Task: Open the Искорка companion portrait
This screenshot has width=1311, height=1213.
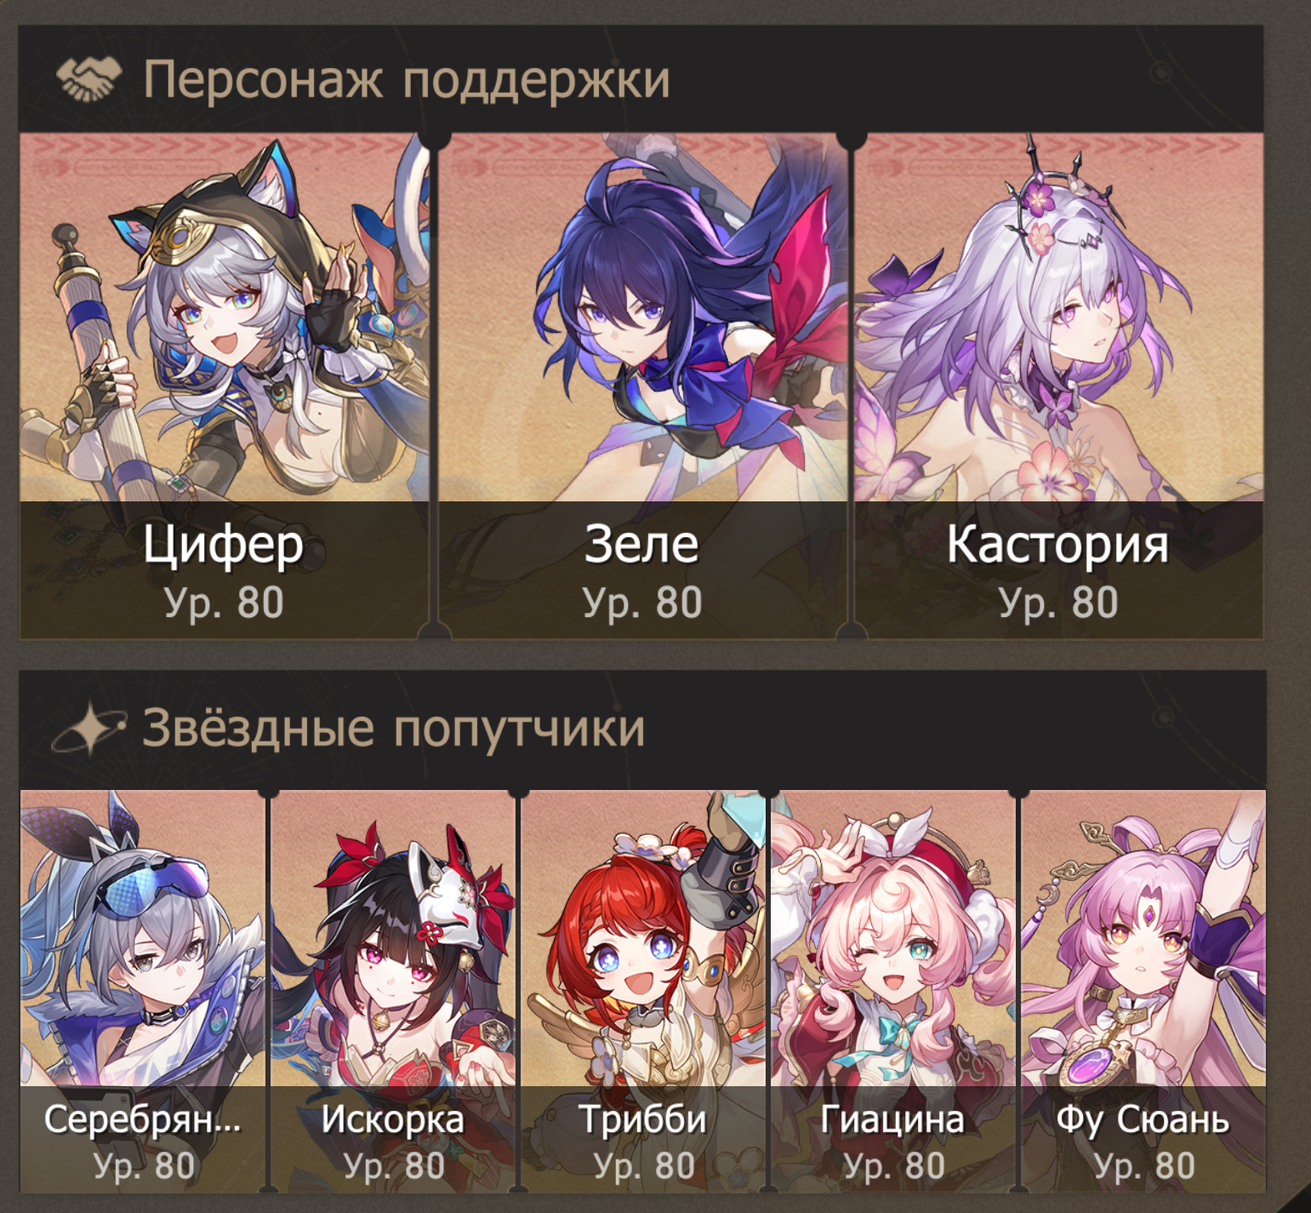Action: point(393,991)
